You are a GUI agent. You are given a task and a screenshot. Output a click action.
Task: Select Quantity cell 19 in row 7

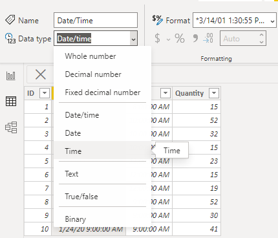click(x=197, y=188)
